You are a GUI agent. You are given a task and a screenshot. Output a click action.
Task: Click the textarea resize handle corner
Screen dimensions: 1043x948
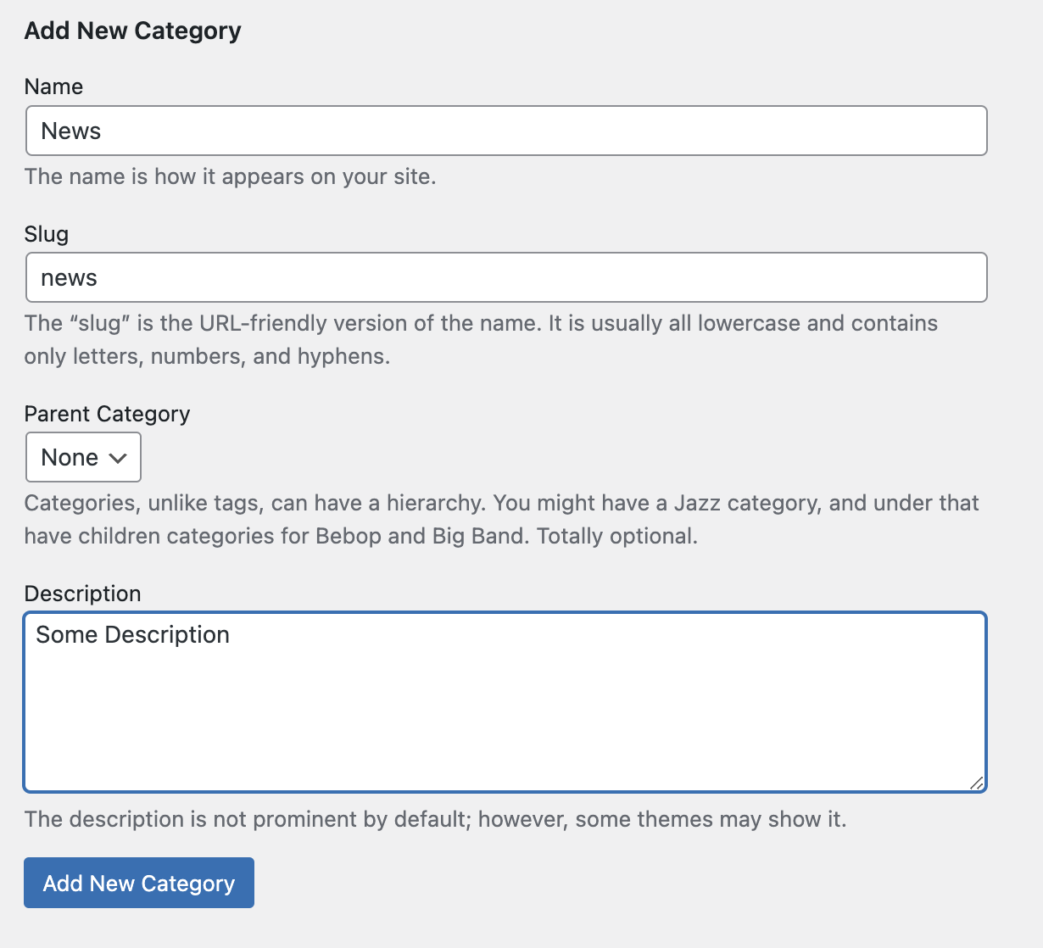[x=977, y=783]
